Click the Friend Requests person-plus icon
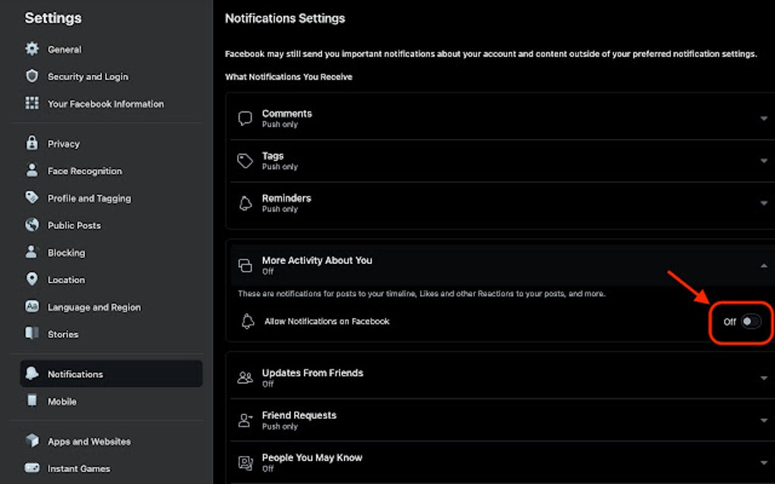The width and height of the screenshot is (775, 484). pyautogui.click(x=245, y=420)
